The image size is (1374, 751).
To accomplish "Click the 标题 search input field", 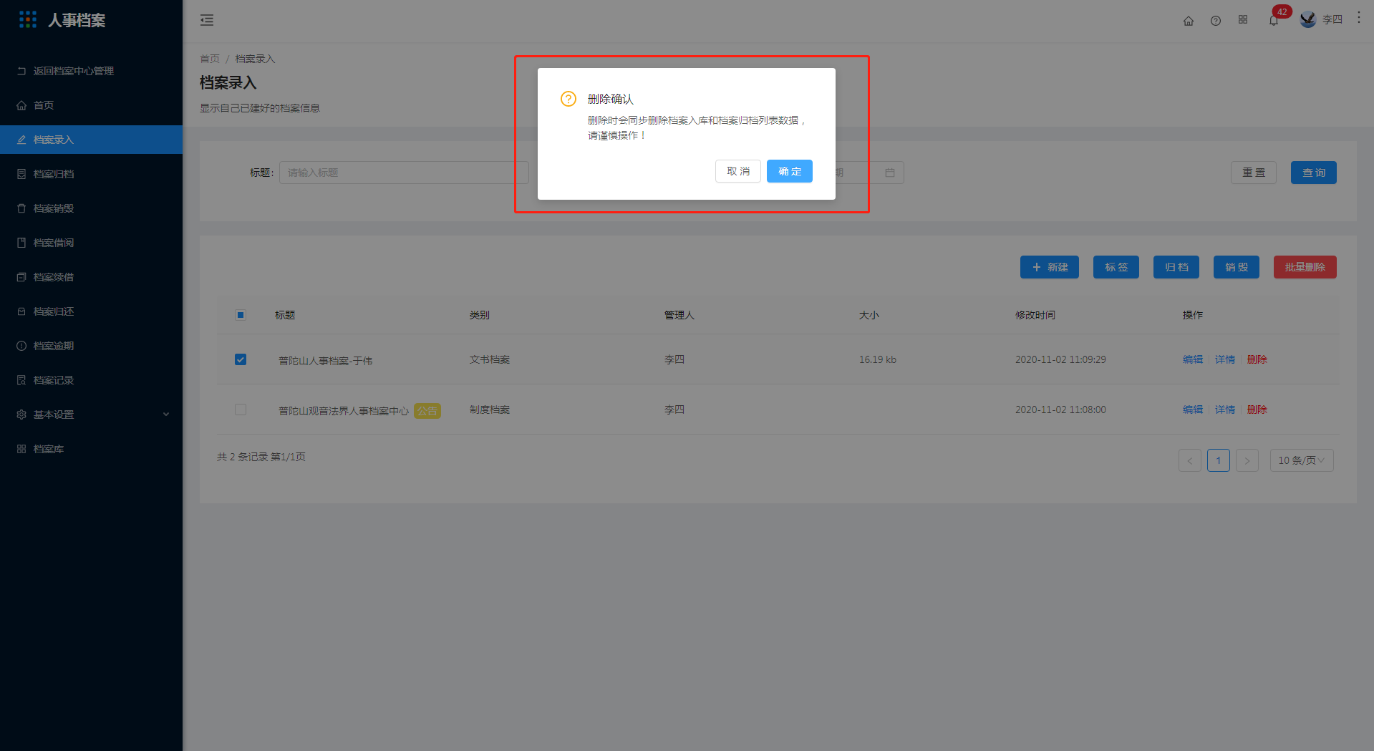I will tap(404, 173).
